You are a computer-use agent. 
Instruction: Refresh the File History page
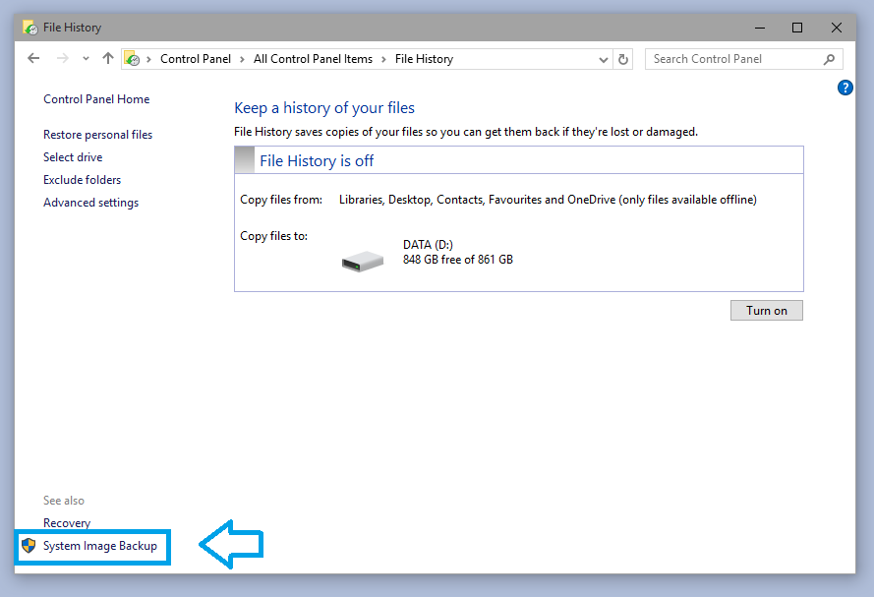[623, 59]
